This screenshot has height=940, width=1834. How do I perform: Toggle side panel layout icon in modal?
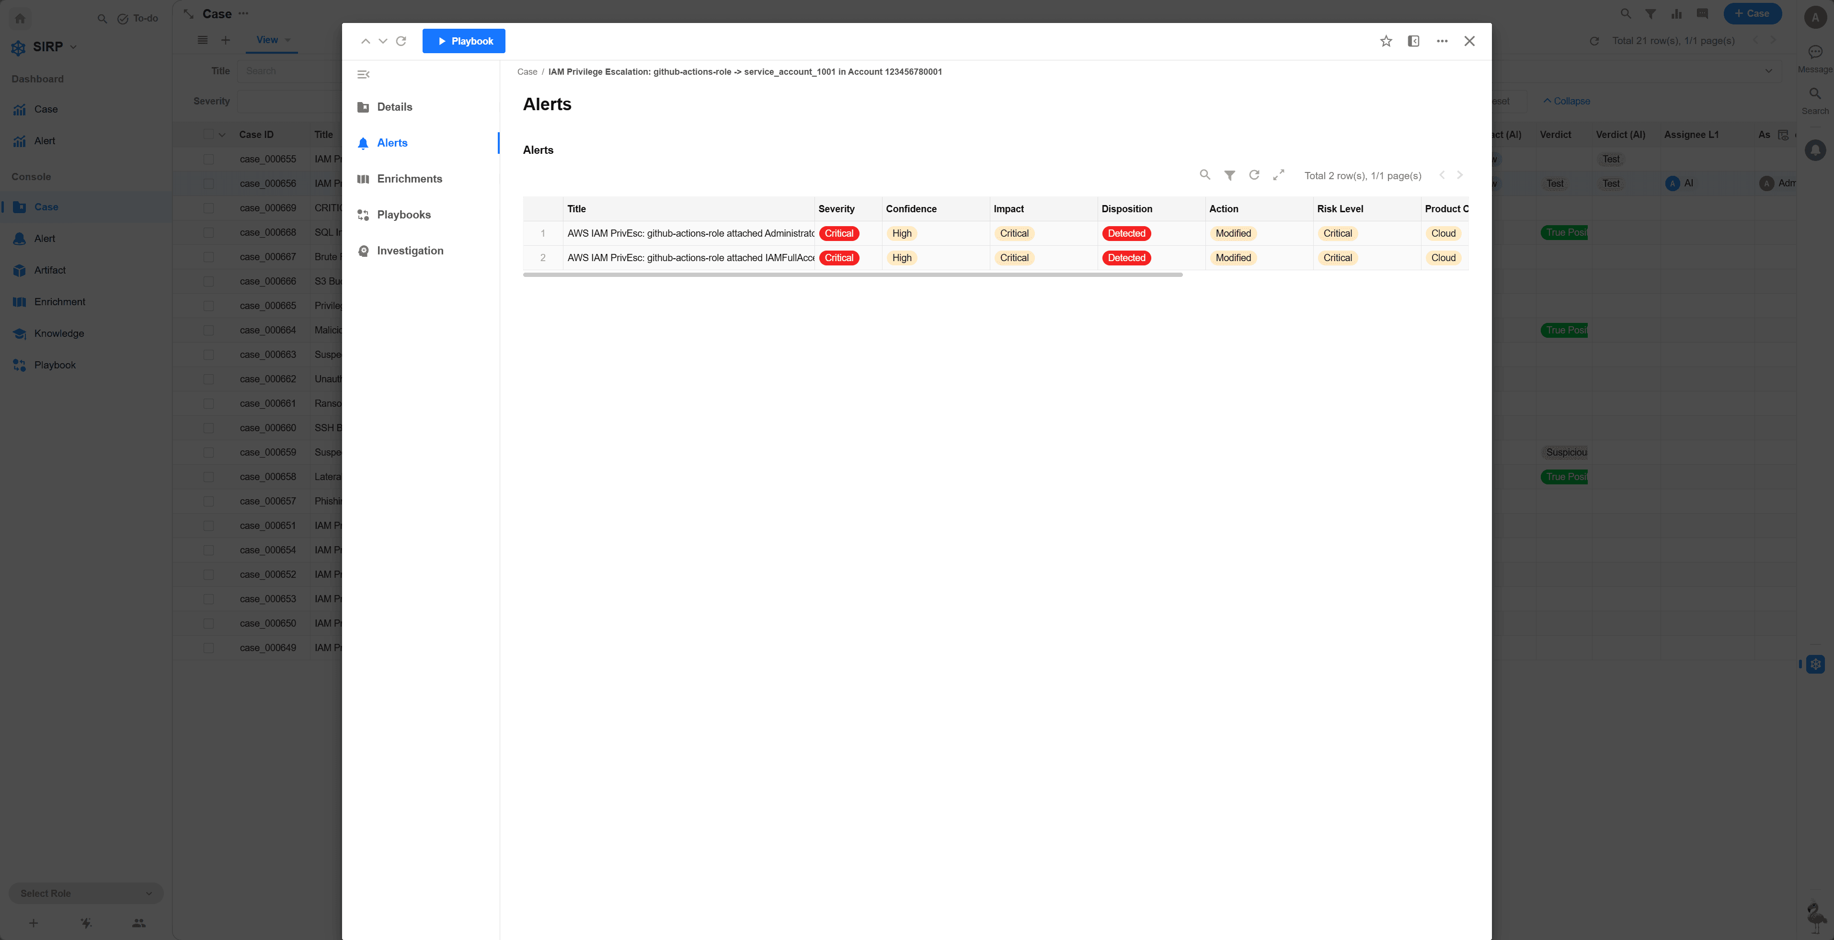[1413, 41]
